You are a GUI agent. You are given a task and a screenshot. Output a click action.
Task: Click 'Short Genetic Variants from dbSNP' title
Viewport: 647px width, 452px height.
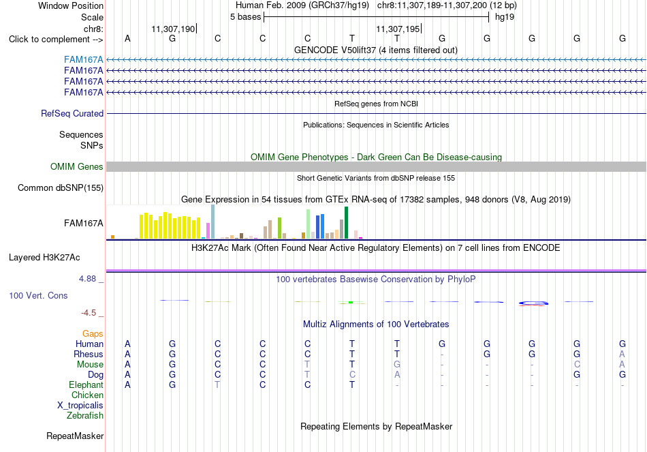coord(376,178)
